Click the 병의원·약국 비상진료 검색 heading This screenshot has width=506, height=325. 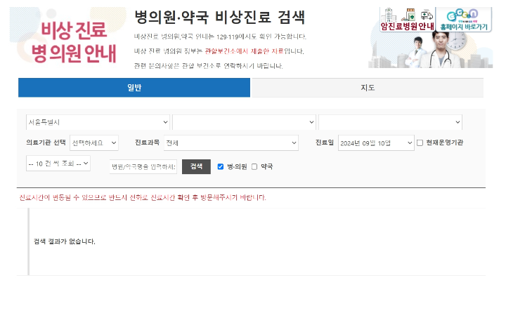pos(219,17)
